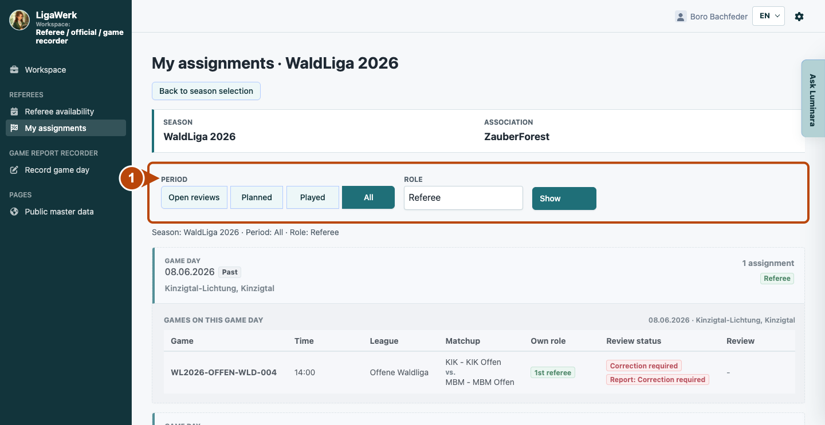
Task: Open settings gear icon in header
Action: coord(799,17)
